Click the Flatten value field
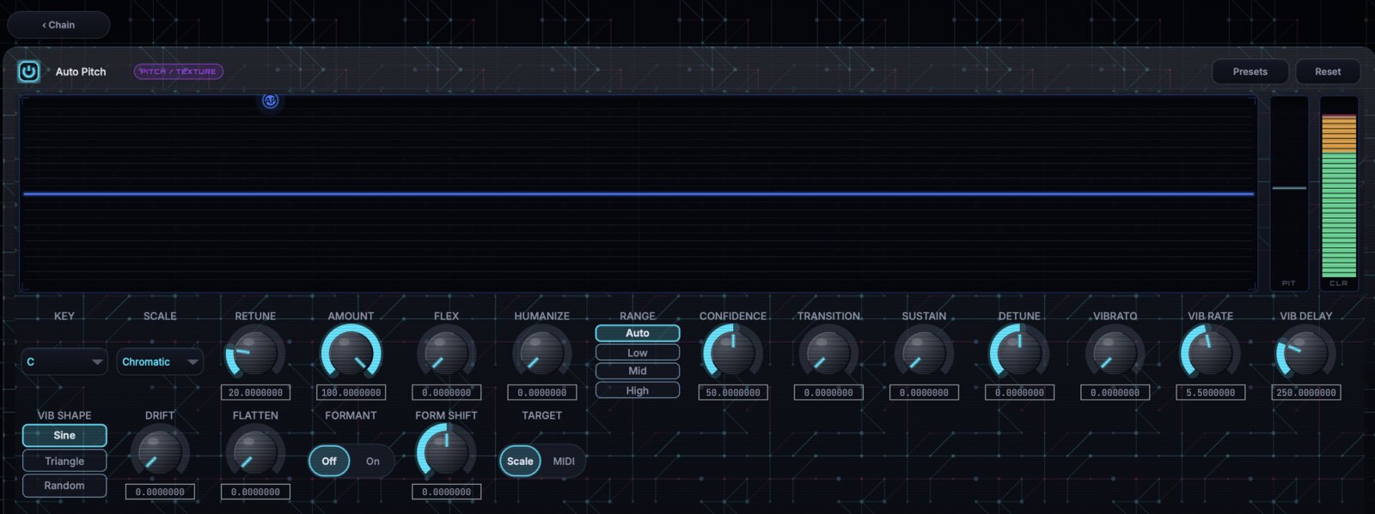The image size is (1375, 514). click(255, 492)
